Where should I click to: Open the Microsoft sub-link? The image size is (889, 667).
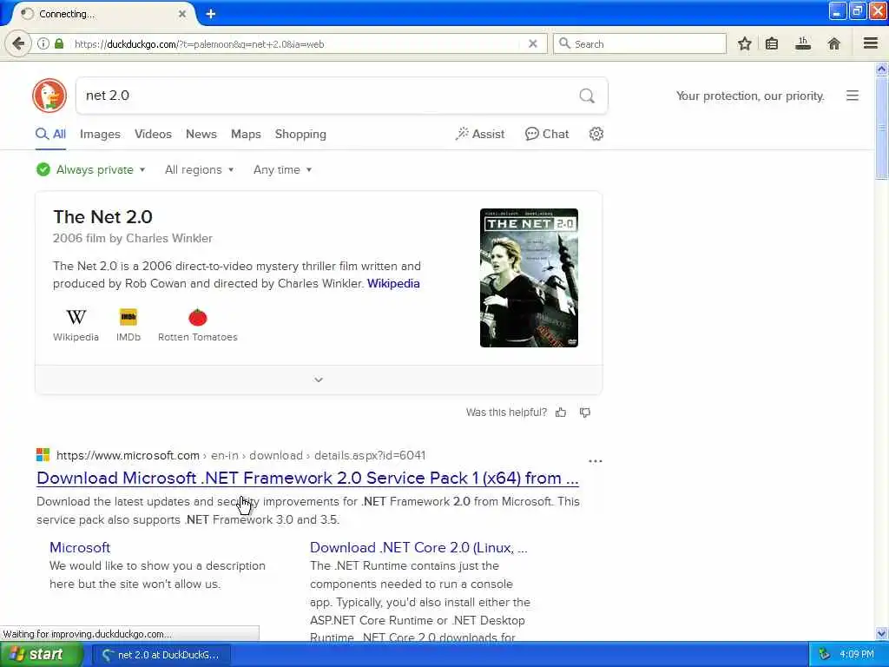coord(80,547)
